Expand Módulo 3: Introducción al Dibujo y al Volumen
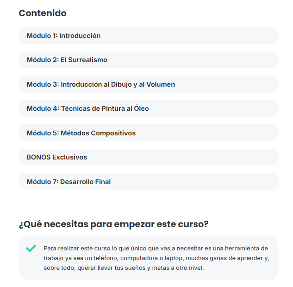Screen dimensions: 293x287 (x=149, y=84)
